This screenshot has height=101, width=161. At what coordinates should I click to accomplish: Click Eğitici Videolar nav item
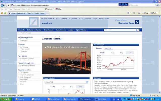(81, 30)
